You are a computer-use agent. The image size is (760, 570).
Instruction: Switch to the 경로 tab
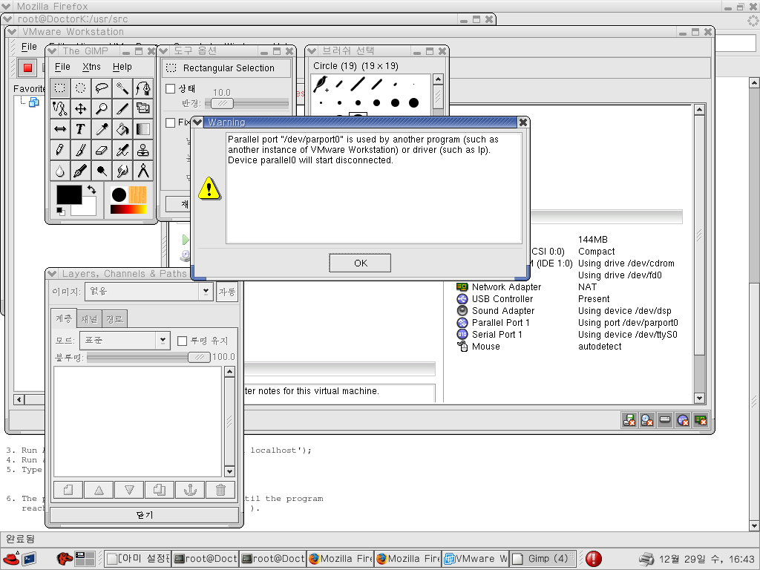[115, 319]
